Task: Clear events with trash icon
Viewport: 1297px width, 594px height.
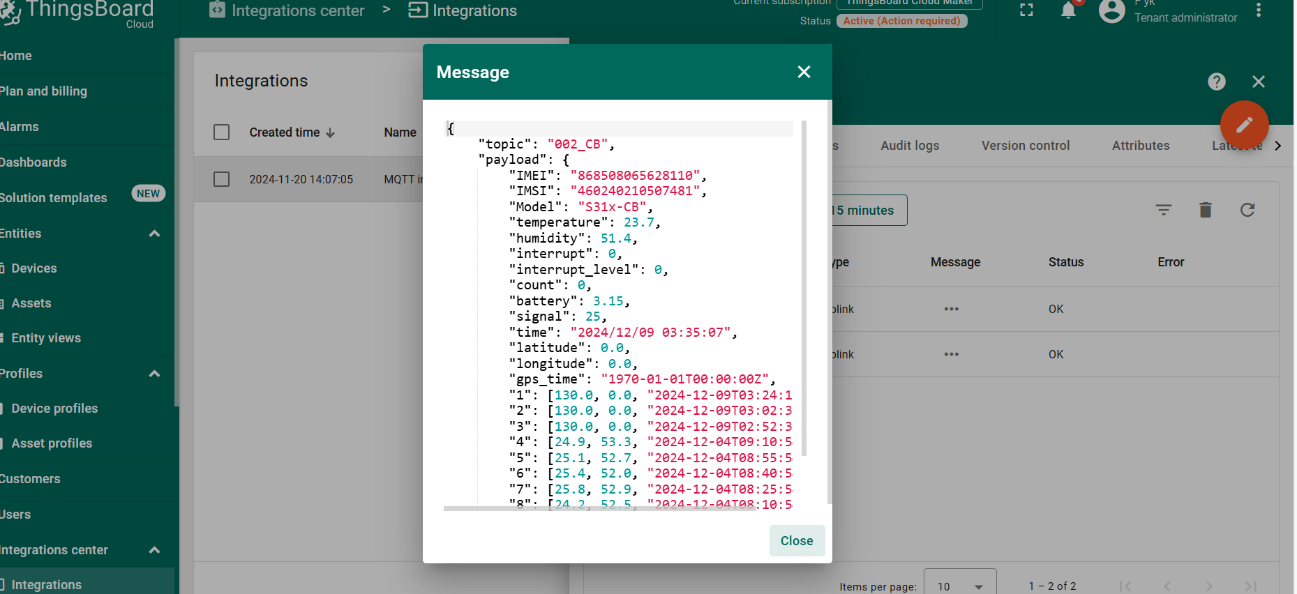Action: [1206, 210]
